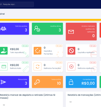Click the R$0,00 value in Comissões totais

click(88, 83)
